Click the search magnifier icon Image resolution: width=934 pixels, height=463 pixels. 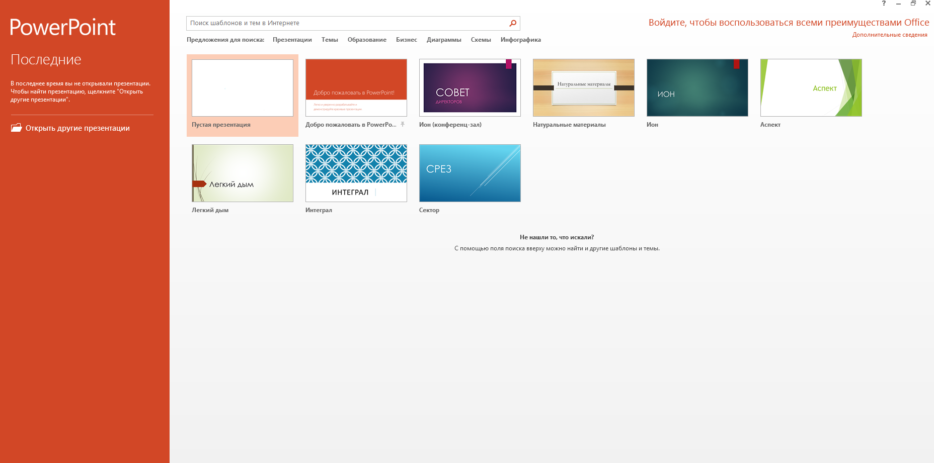pos(513,23)
